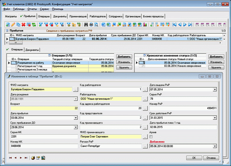Switch to the Документы subtab

pyautogui.click(x=32, y=50)
